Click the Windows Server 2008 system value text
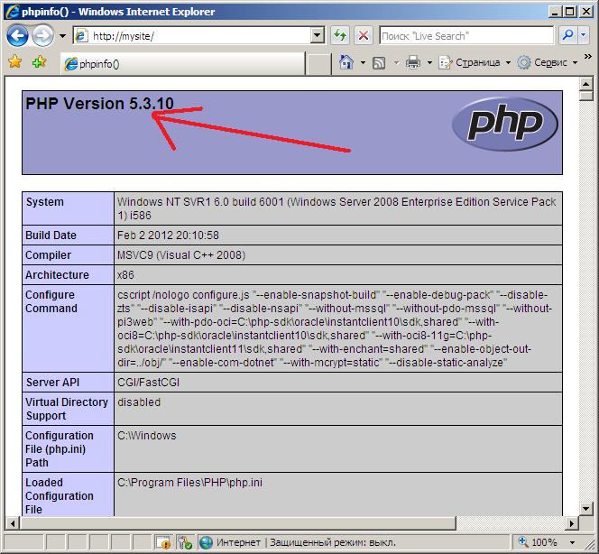The width and height of the screenshot is (599, 554). point(336,208)
